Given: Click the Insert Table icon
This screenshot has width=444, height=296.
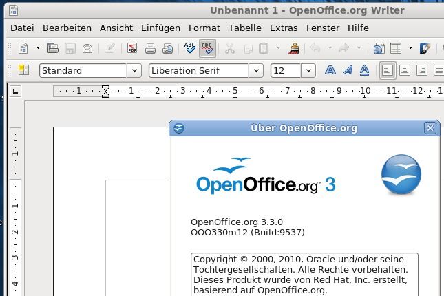Looking at the screenshot, I should coord(396,48).
